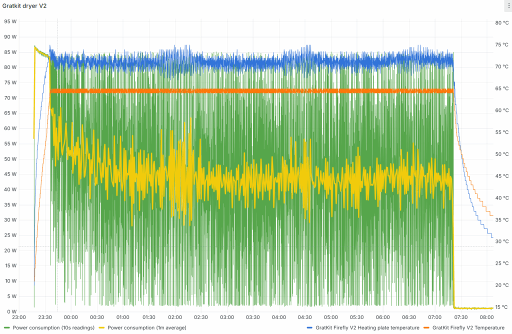
Task: Click the 07:30 time axis label
Action: click(x=461, y=317)
